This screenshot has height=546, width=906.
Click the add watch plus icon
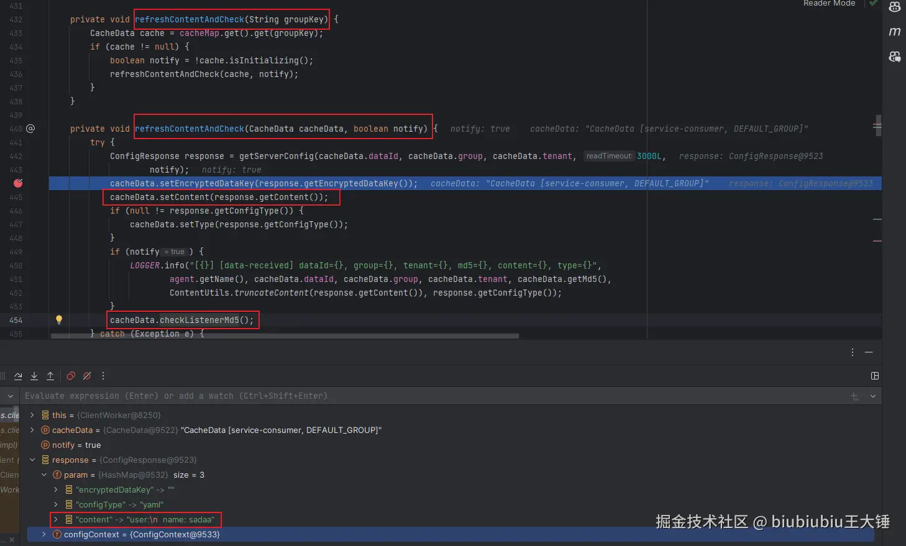tap(854, 396)
